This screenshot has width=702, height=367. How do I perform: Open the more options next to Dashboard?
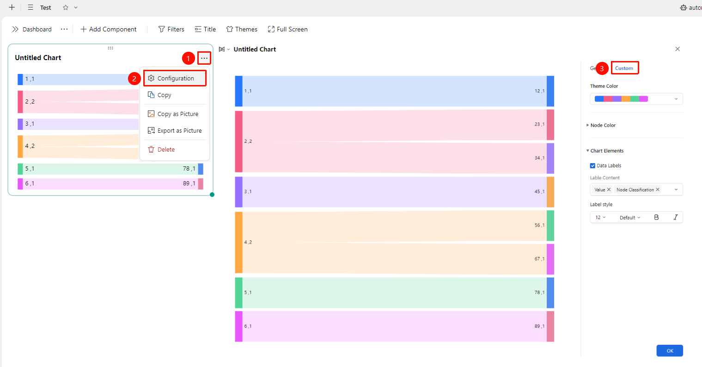tap(64, 29)
